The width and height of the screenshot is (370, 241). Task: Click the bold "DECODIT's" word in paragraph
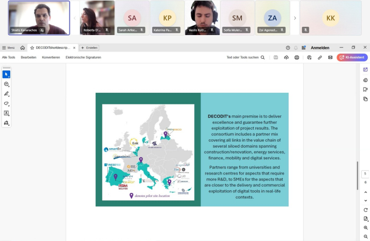coord(219,116)
